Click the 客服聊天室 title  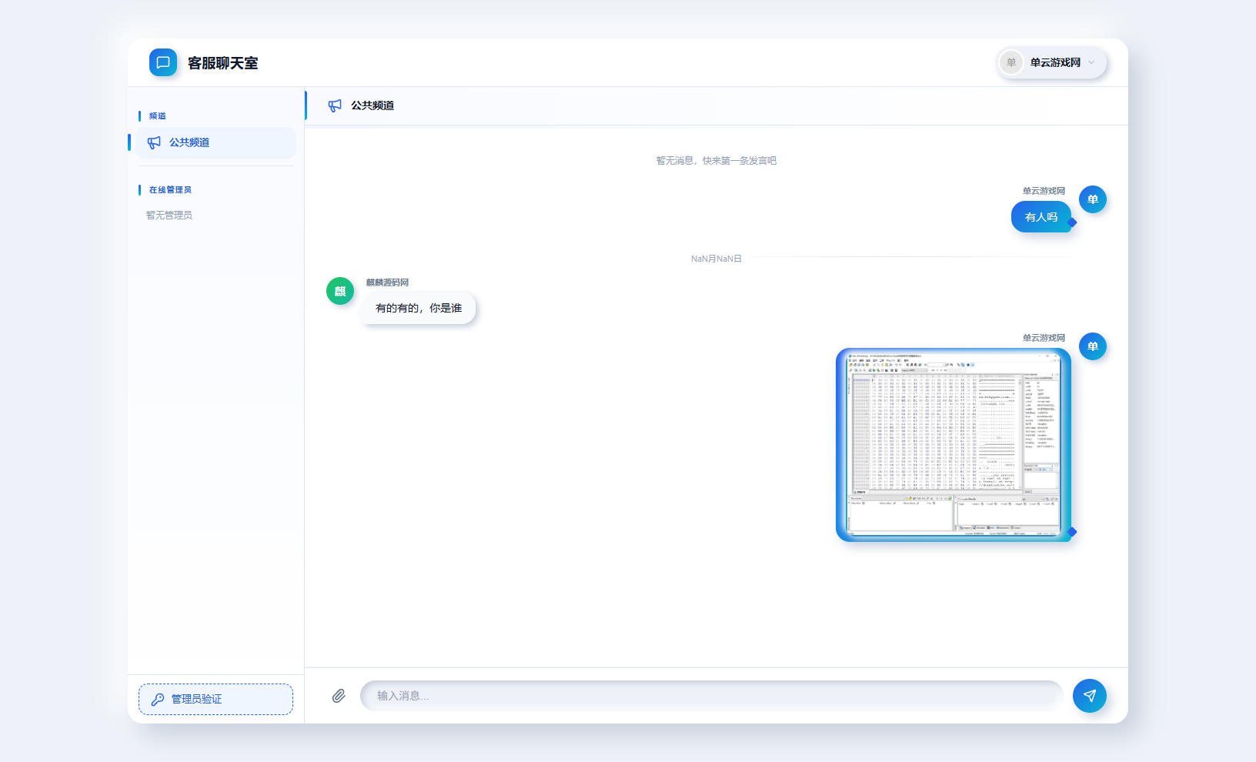click(x=223, y=63)
